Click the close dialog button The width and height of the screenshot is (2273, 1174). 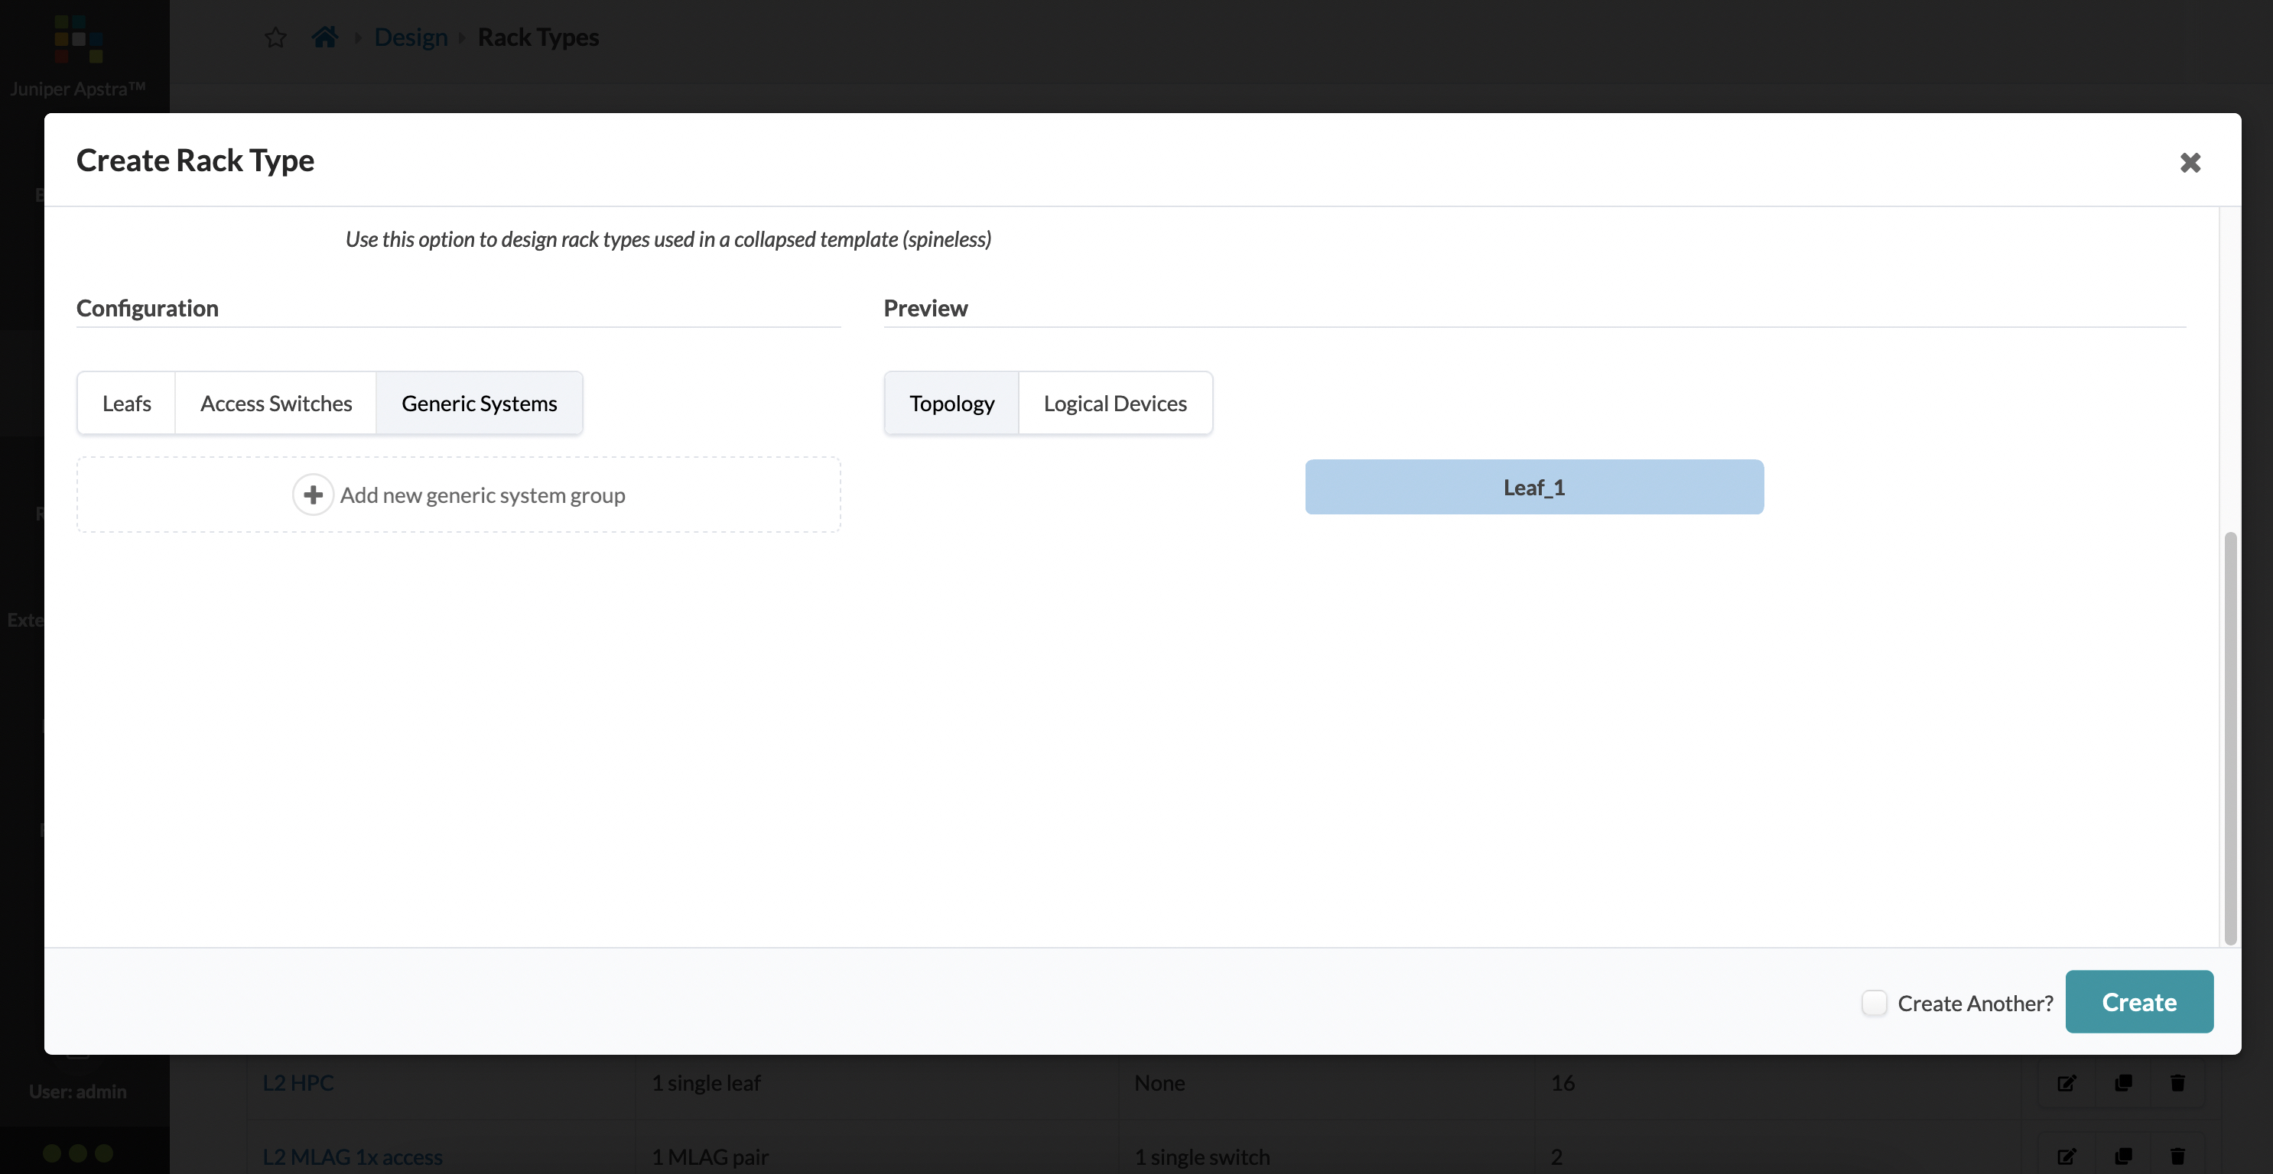pyautogui.click(x=2190, y=161)
